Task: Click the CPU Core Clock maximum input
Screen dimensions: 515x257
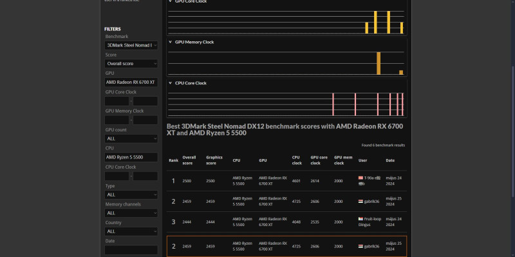Action: pos(145,176)
